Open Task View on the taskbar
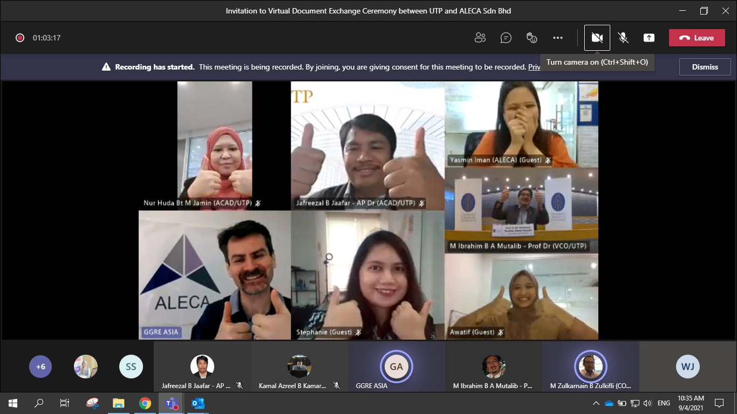The width and height of the screenshot is (737, 414). 65,403
